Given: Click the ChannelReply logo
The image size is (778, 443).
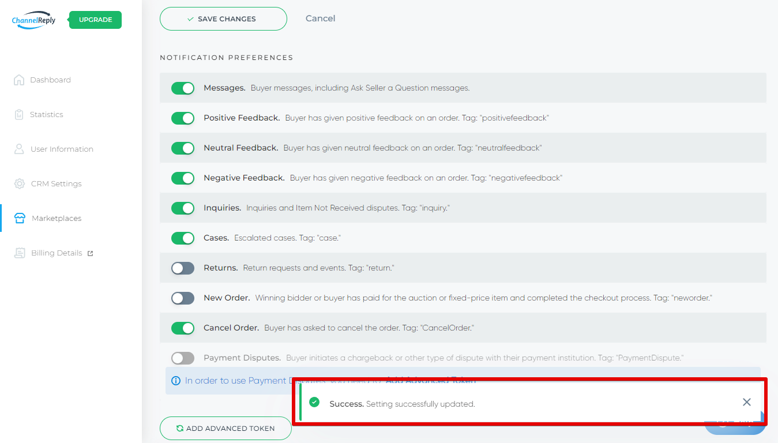Looking at the screenshot, I should (x=33, y=20).
